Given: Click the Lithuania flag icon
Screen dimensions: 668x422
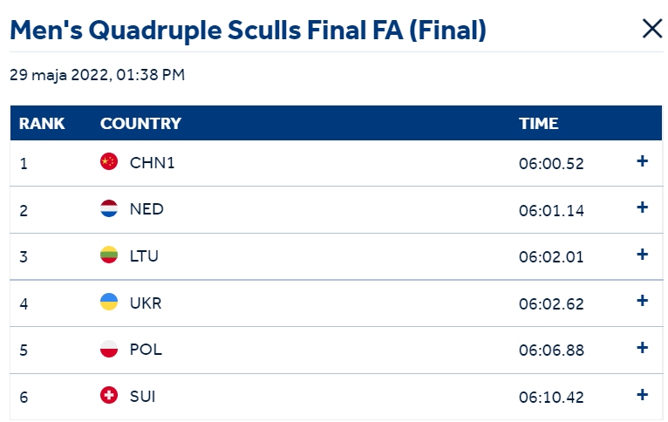Looking at the screenshot, I should tap(109, 255).
